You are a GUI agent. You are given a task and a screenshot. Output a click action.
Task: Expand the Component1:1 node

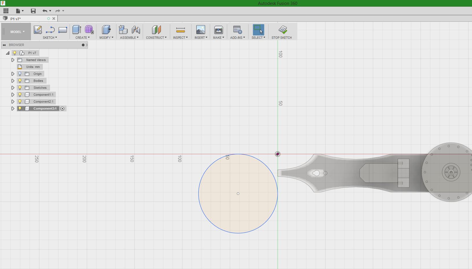pos(13,95)
